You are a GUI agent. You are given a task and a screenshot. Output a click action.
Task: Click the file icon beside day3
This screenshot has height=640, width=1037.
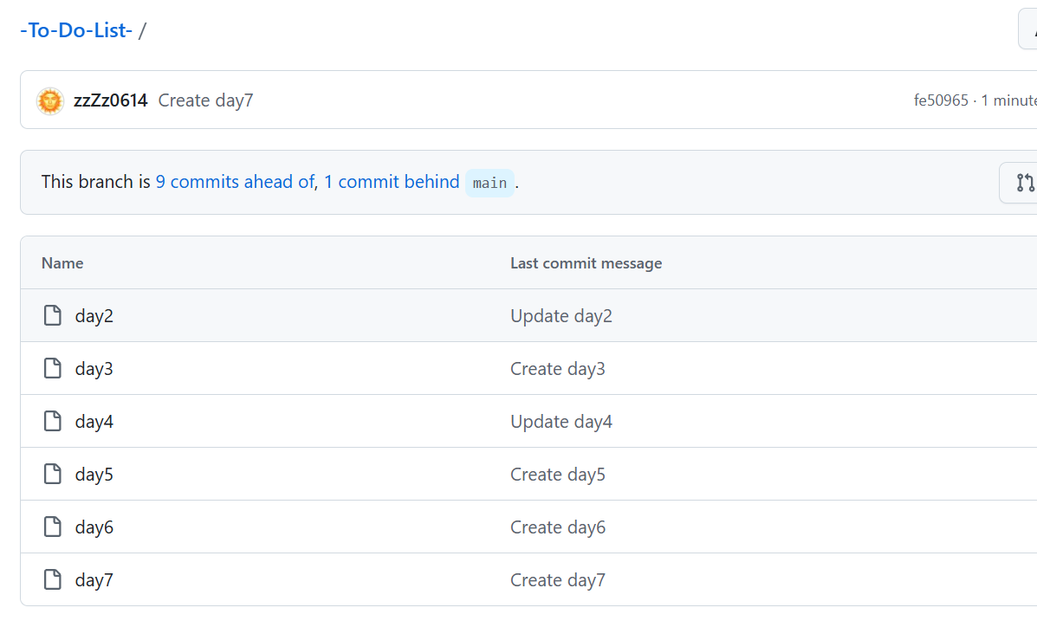[53, 368]
